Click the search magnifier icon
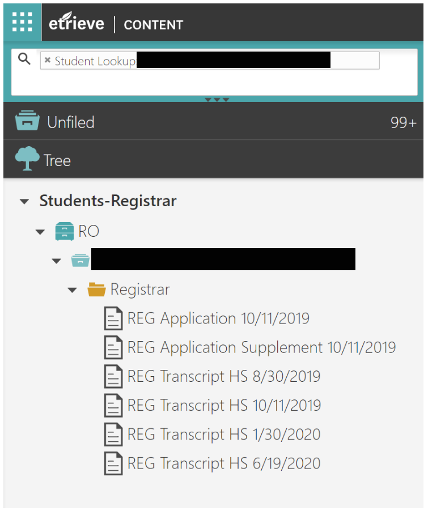 tap(24, 59)
